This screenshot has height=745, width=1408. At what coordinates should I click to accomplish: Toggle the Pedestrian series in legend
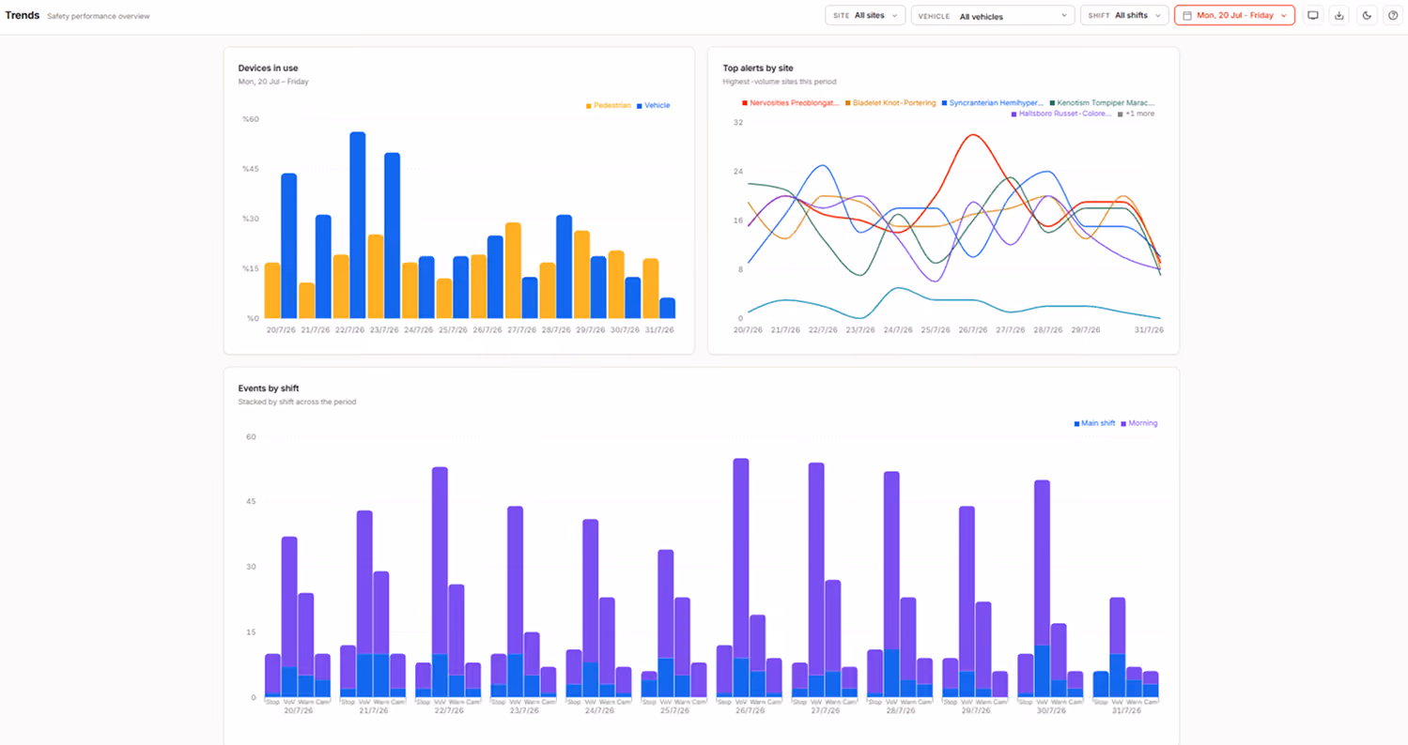(x=608, y=105)
